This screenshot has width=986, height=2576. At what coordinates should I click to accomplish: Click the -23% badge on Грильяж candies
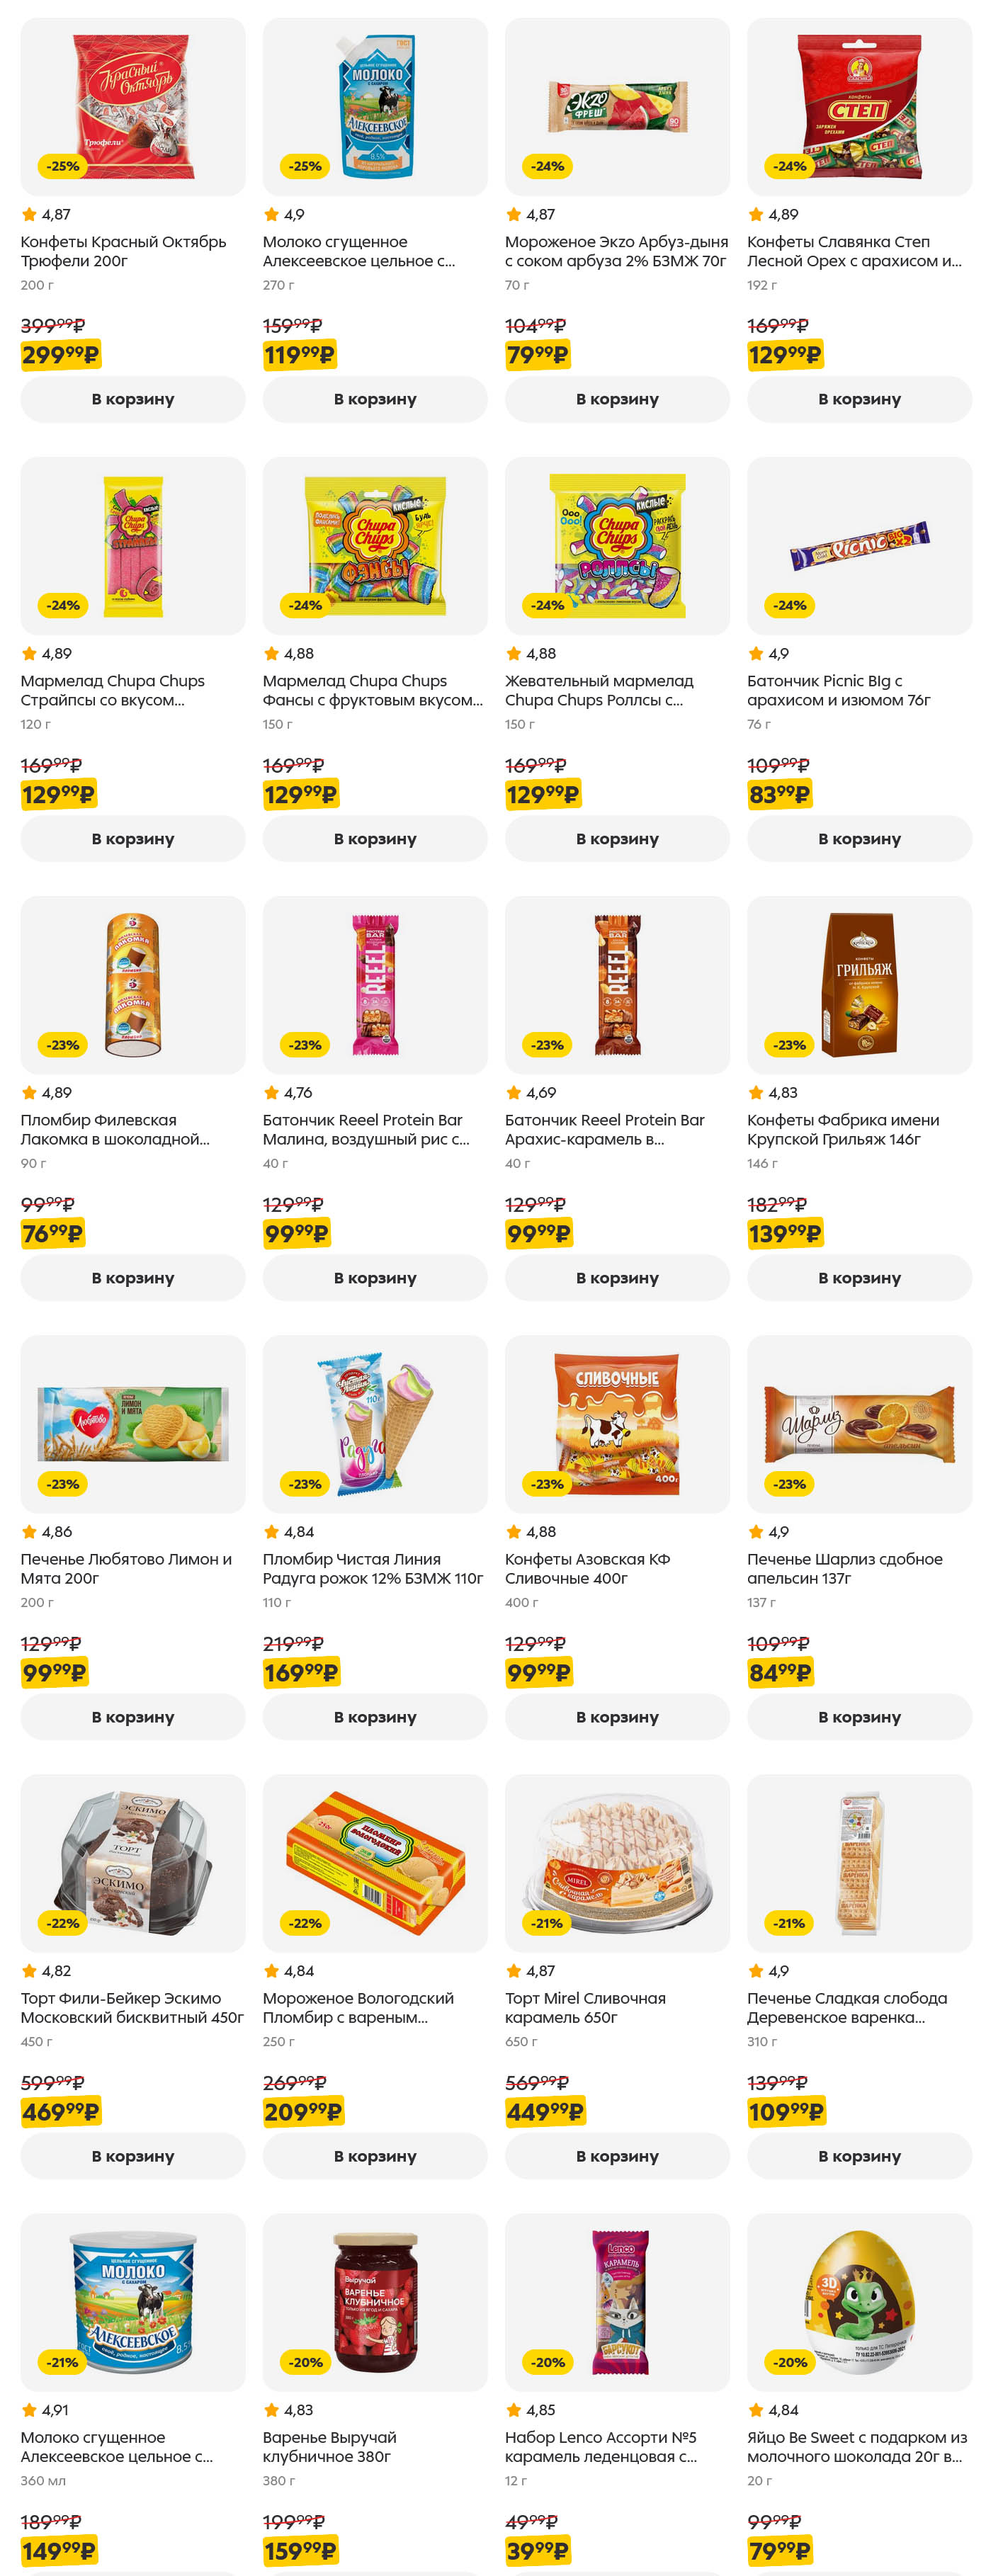789,1045
